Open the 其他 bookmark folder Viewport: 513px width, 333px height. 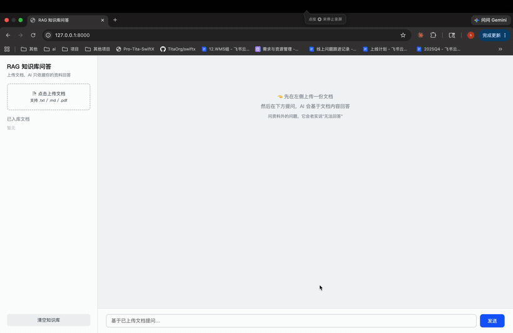point(29,49)
